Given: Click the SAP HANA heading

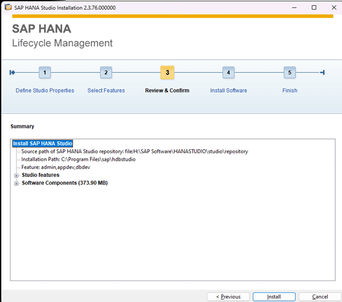Looking at the screenshot, I should tap(42, 29).
